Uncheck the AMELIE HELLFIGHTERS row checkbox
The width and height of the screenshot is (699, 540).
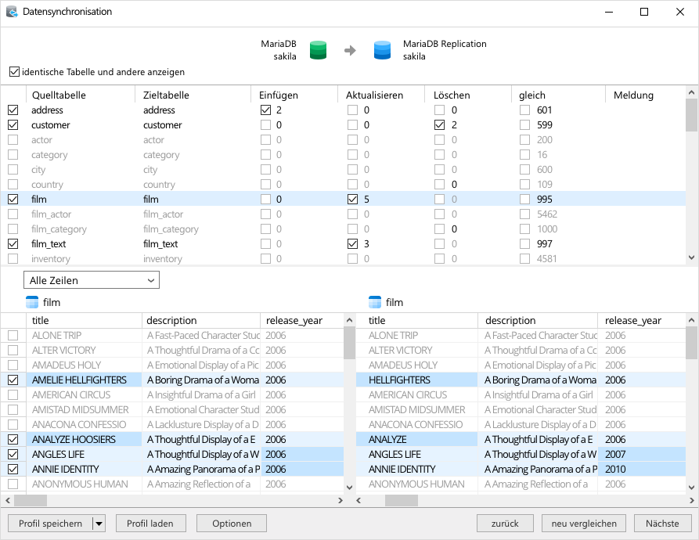13,380
